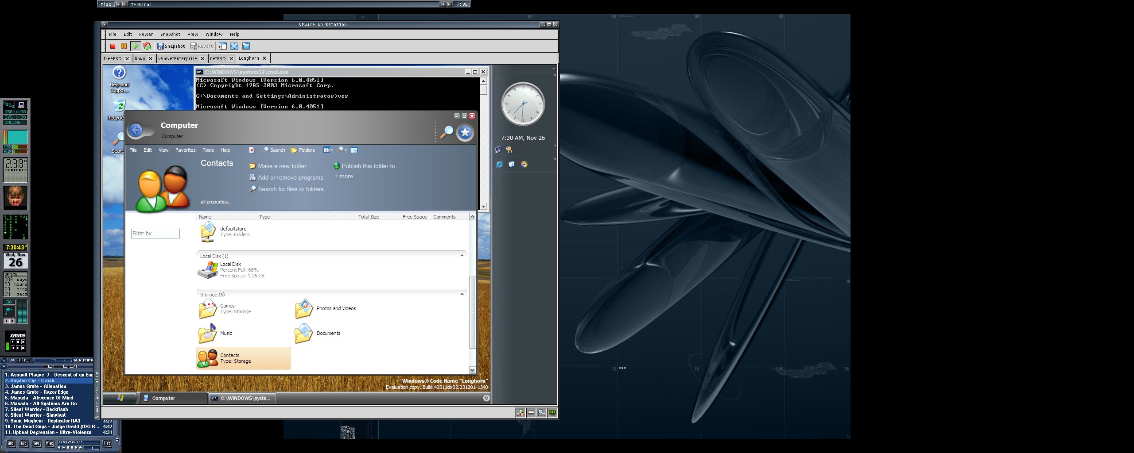
Task: Sort by the Total Size column header
Action: 368,217
